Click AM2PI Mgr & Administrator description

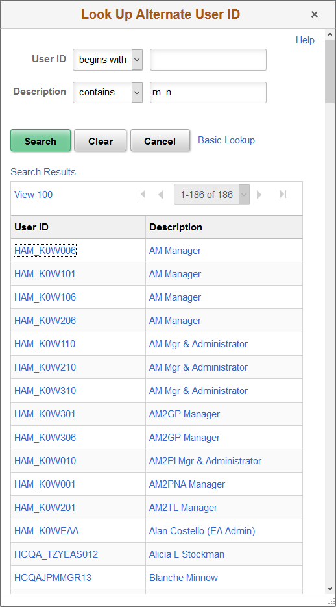point(206,461)
